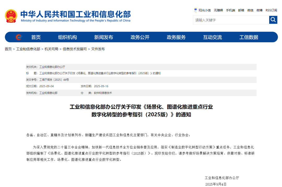282x187 pixels.
Task: Click the signature line 工业和信息化部办公厅
Action: click(x=222, y=178)
